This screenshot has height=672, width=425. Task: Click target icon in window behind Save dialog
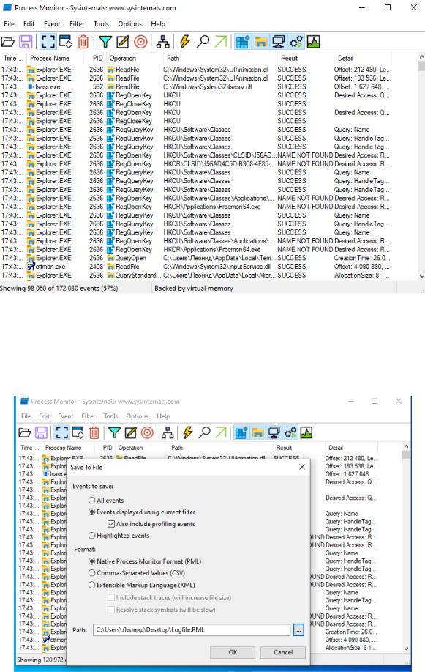147,432
